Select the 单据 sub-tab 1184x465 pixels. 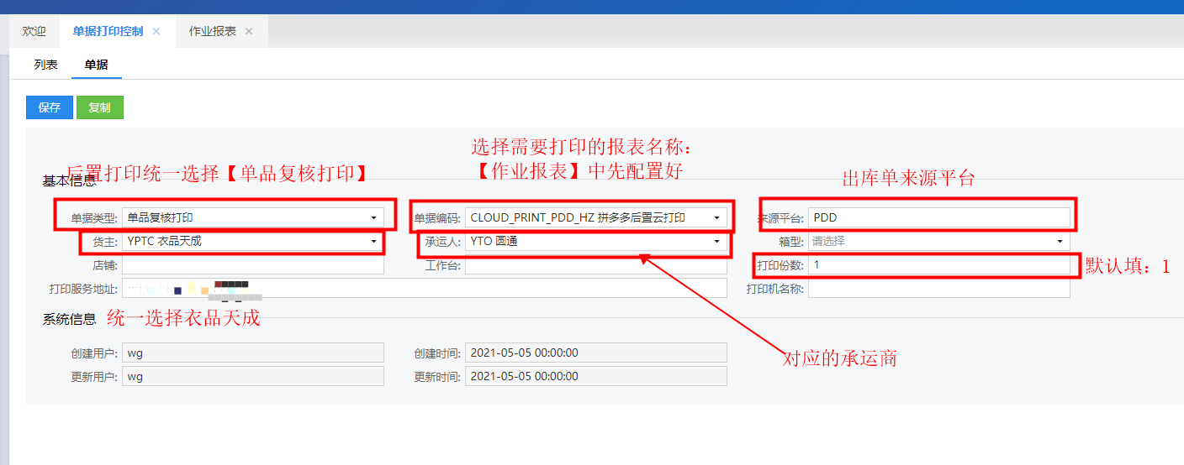pos(96,65)
